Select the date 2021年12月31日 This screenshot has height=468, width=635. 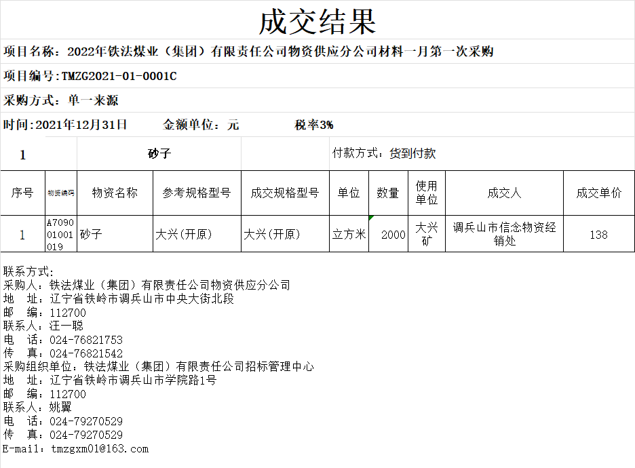click(81, 125)
